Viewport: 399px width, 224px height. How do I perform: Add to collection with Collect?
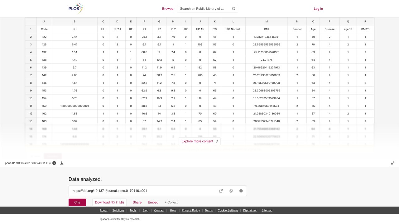point(171,202)
